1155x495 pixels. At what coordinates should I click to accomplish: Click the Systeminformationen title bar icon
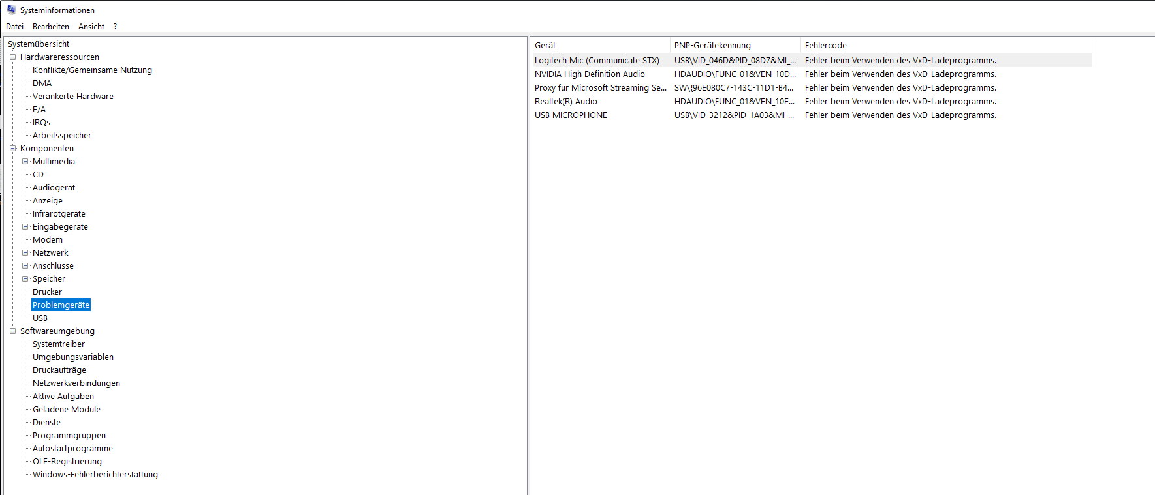point(11,10)
